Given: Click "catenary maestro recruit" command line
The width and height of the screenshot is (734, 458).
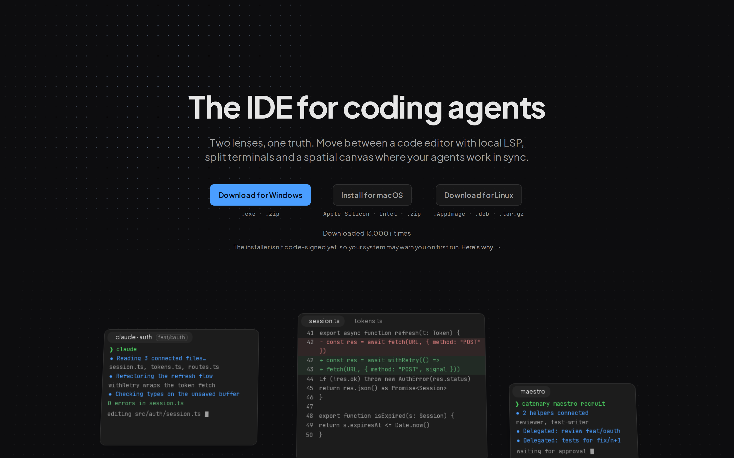Looking at the screenshot, I should click(560, 404).
